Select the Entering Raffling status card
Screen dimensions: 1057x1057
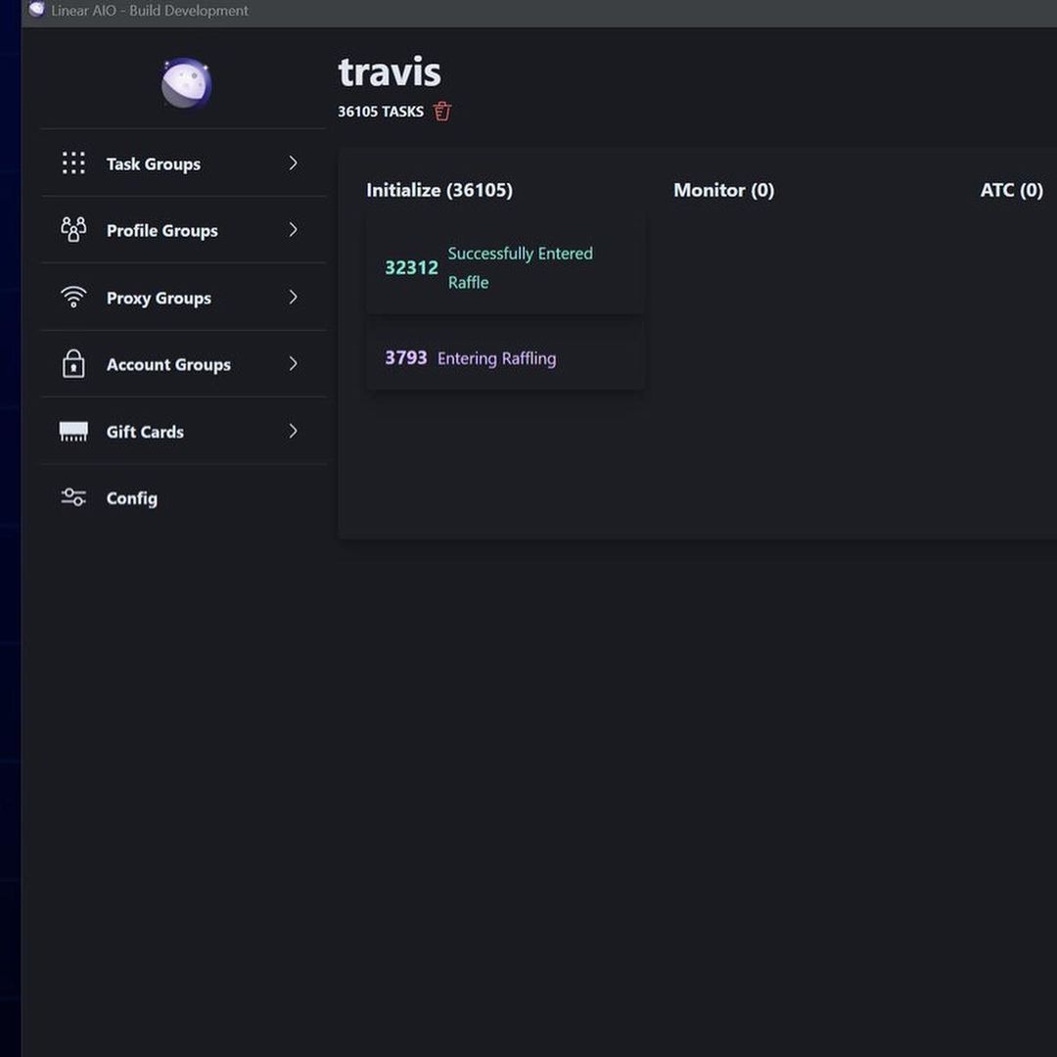(x=505, y=358)
